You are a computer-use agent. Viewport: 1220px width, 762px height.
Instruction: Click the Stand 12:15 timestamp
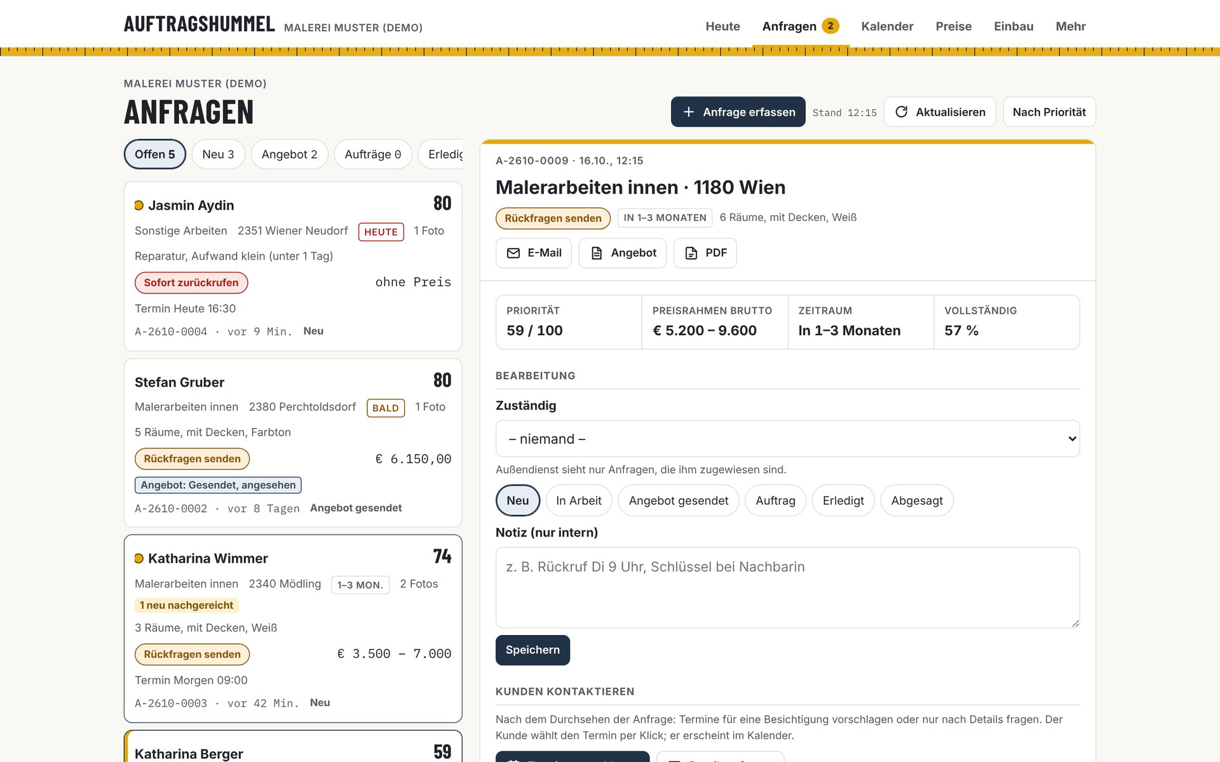[844, 112]
